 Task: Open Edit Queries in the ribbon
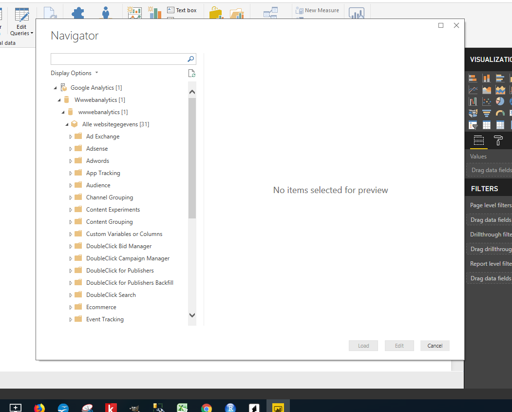[x=21, y=21]
